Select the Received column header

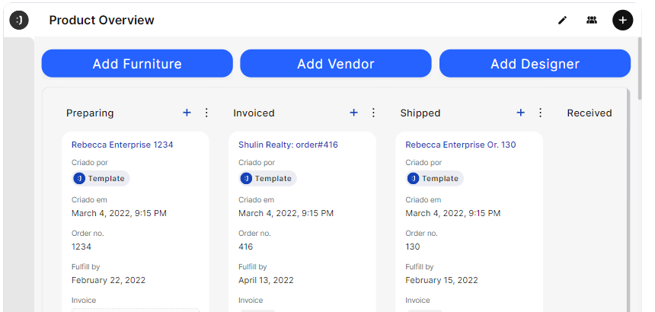pyautogui.click(x=589, y=113)
